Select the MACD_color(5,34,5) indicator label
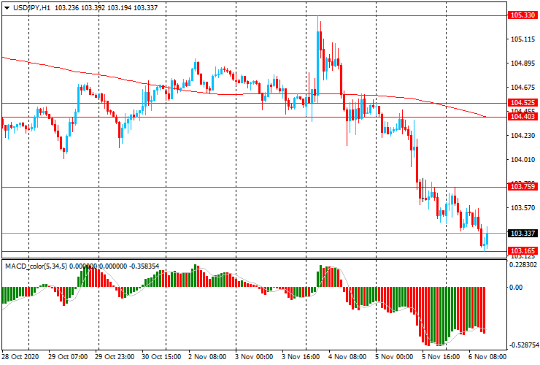Viewport: 540px width, 365px height. (x=37, y=266)
